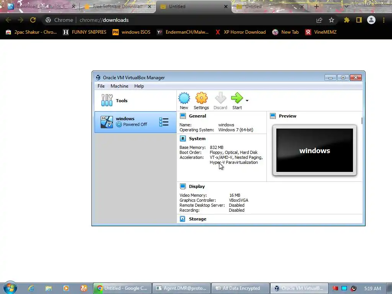Switch to Agent.DMR@proto... taskbar button
Screen dimensions: 392x294
[181, 288]
